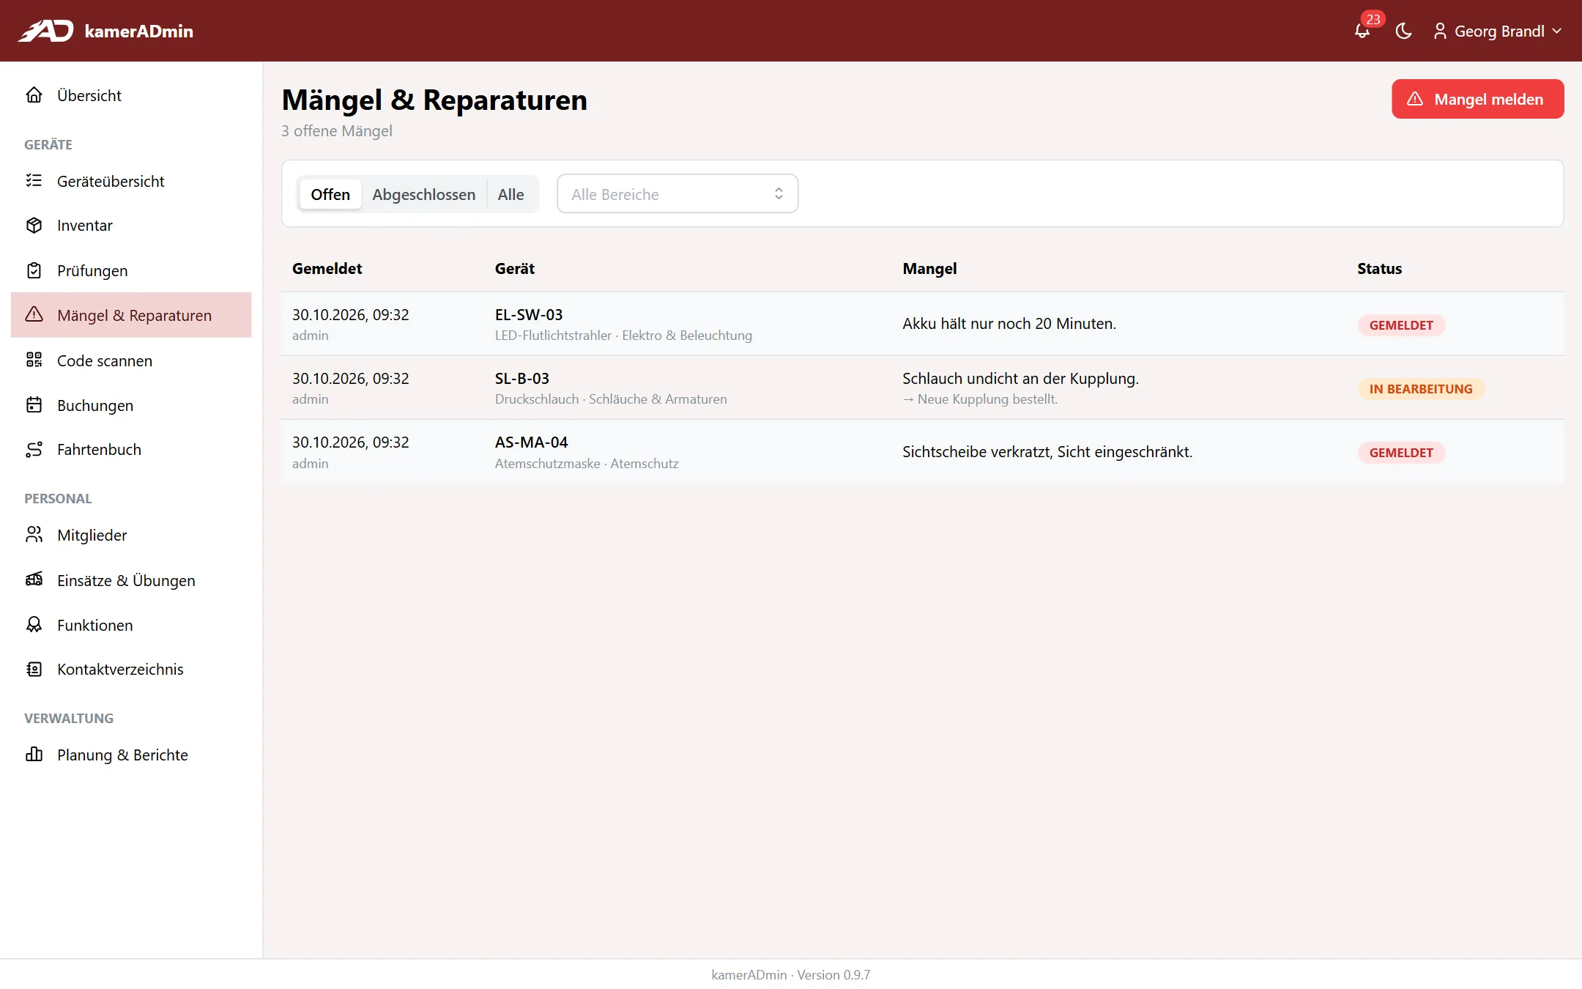The image size is (1582, 989).
Task: Open Geräteübersicht in the sidebar
Action: pyautogui.click(x=131, y=181)
